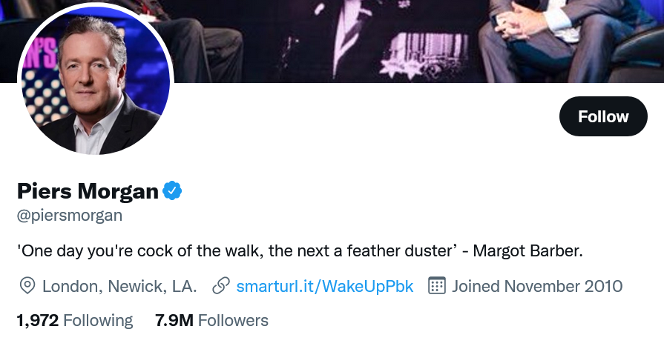The height and width of the screenshot is (349, 664).
Task: Click the word Followers
Action: click(233, 321)
